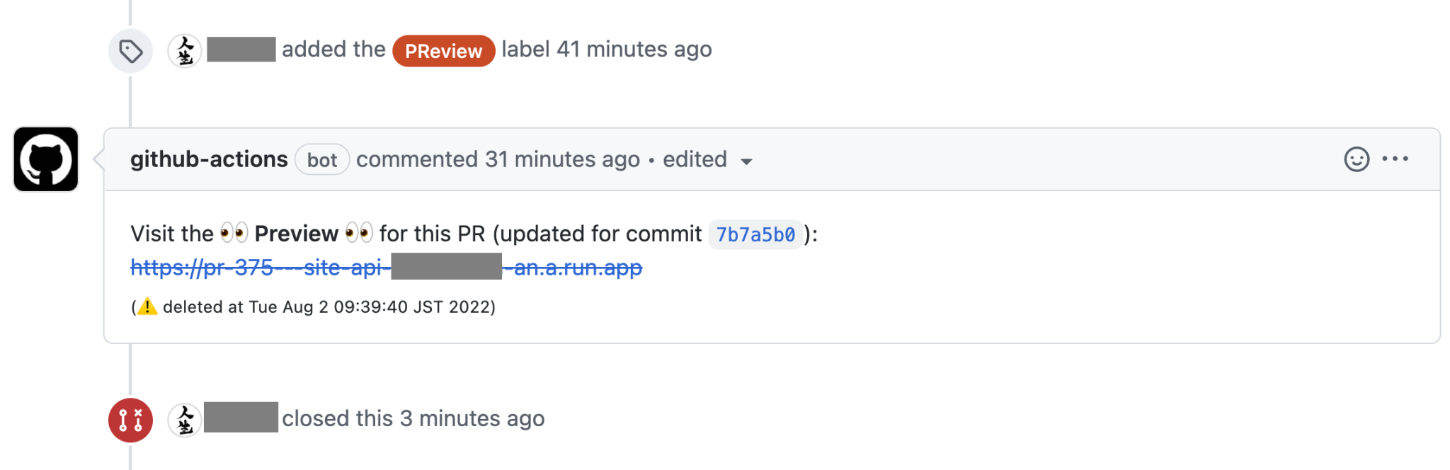Click the user avatar next to the label event

184,50
